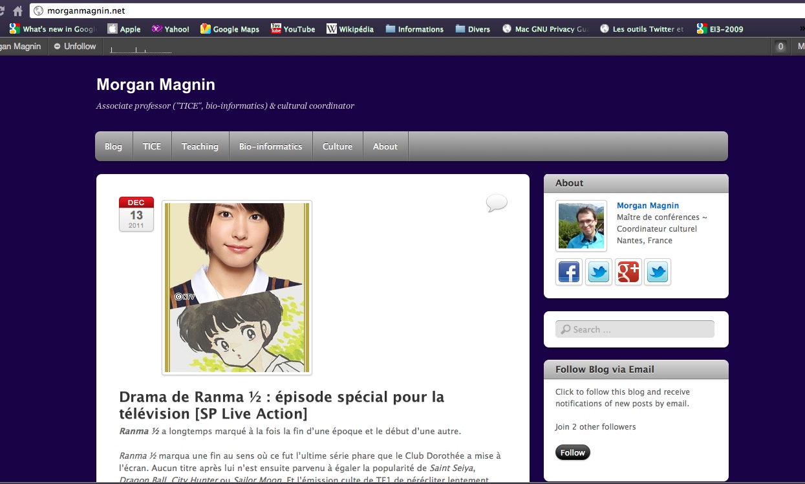Click the Google+ icon in About widget
Image resolution: width=805 pixels, height=484 pixels.
point(628,272)
